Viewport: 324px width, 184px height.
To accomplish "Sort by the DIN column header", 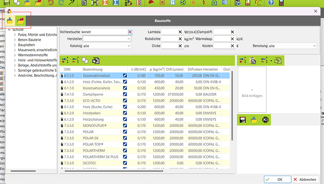I will pyautogui.click(x=72, y=69).
